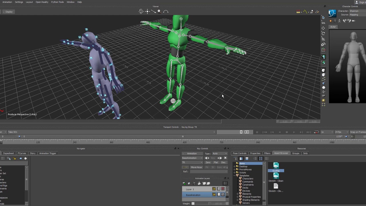Click the Zero button in Key Controls
The image size is (366, 206).
point(208,163)
